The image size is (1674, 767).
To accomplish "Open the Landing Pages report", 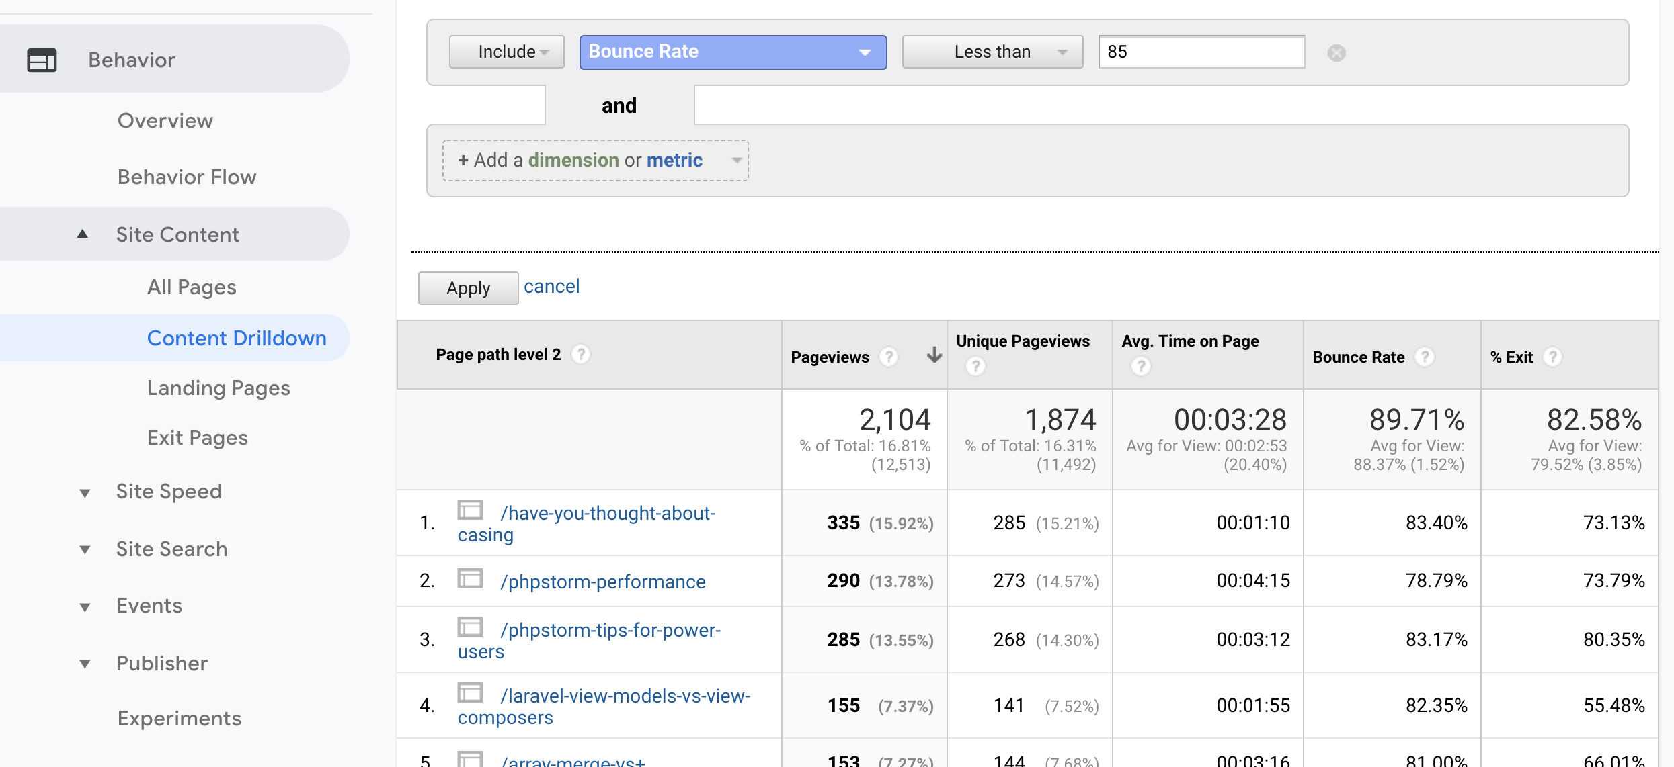I will (218, 388).
